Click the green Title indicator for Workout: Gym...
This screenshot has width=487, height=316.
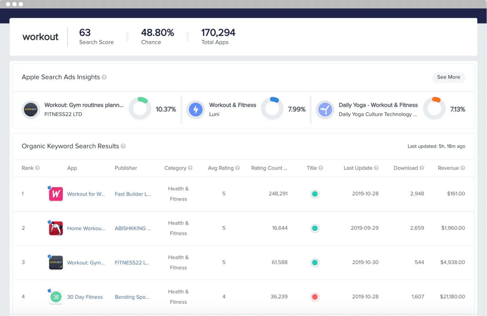pos(315,262)
